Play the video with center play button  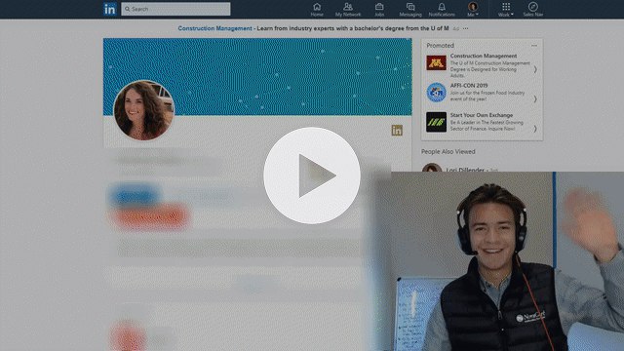312,175
